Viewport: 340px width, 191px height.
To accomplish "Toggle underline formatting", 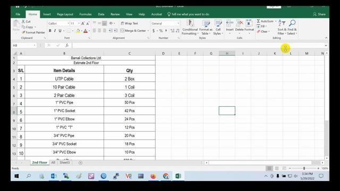I will click(60, 31).
